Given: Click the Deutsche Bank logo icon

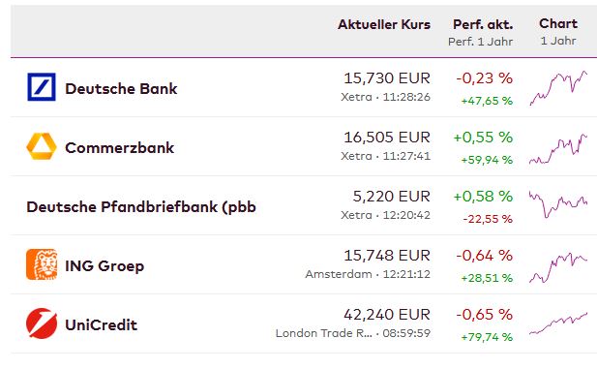Looking at the screenshot, I should click(x=42, y=87).
